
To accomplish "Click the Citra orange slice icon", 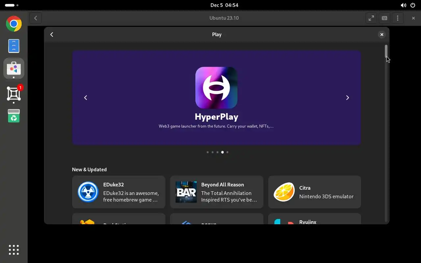I will coord(284,192).
